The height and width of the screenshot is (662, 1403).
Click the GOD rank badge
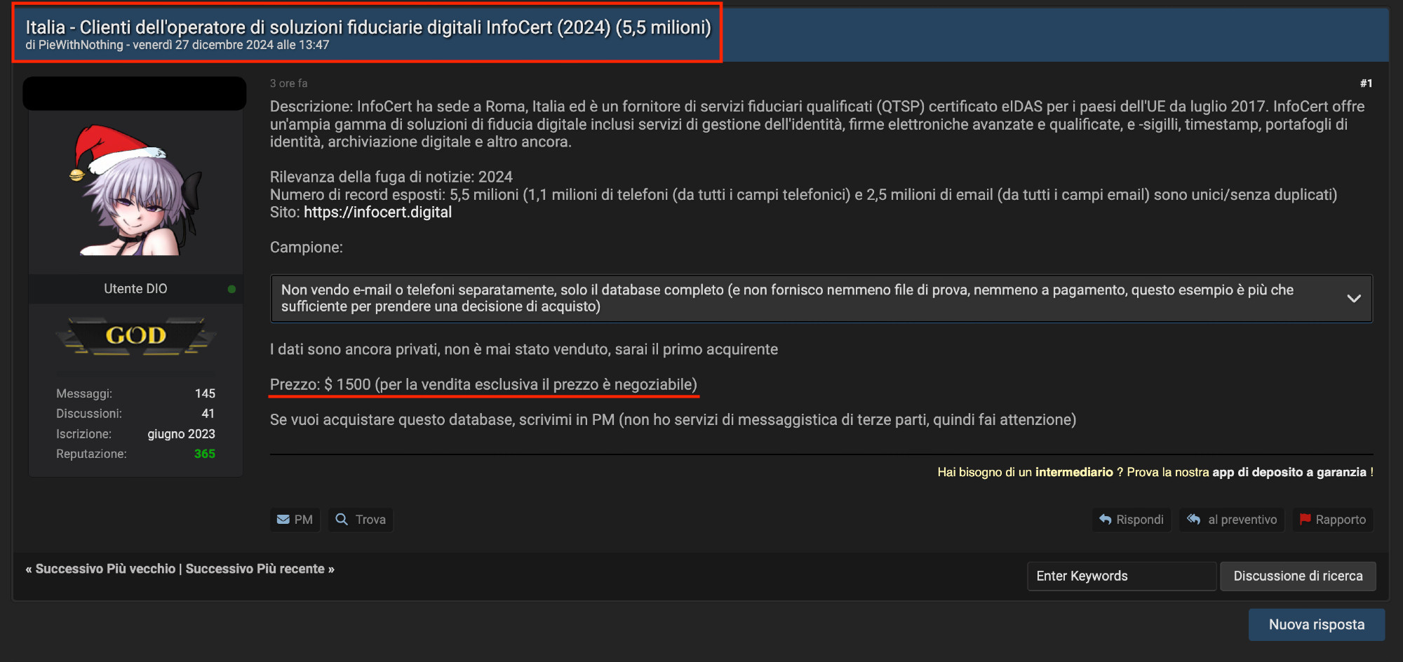point(135,336)
